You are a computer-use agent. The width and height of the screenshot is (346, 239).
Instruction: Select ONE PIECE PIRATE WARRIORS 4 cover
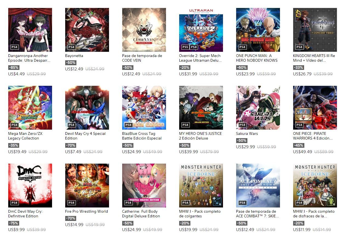(315, 108)
